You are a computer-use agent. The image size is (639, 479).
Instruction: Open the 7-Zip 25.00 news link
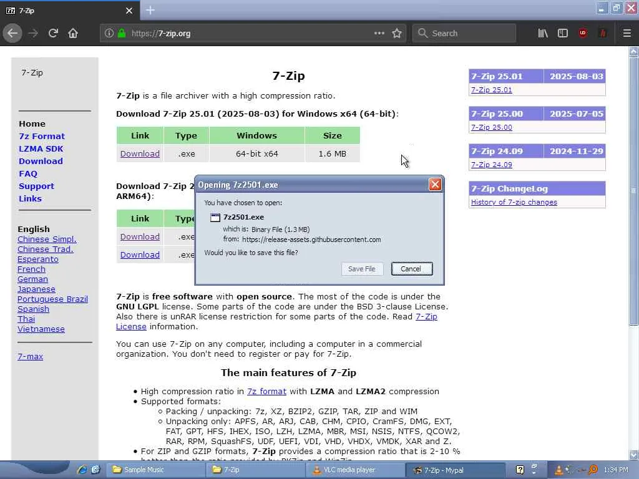pos(492,127)
